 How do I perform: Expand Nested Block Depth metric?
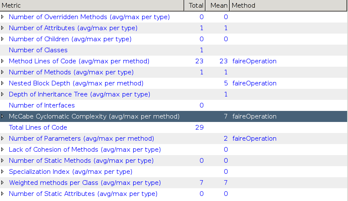(3, 83)
